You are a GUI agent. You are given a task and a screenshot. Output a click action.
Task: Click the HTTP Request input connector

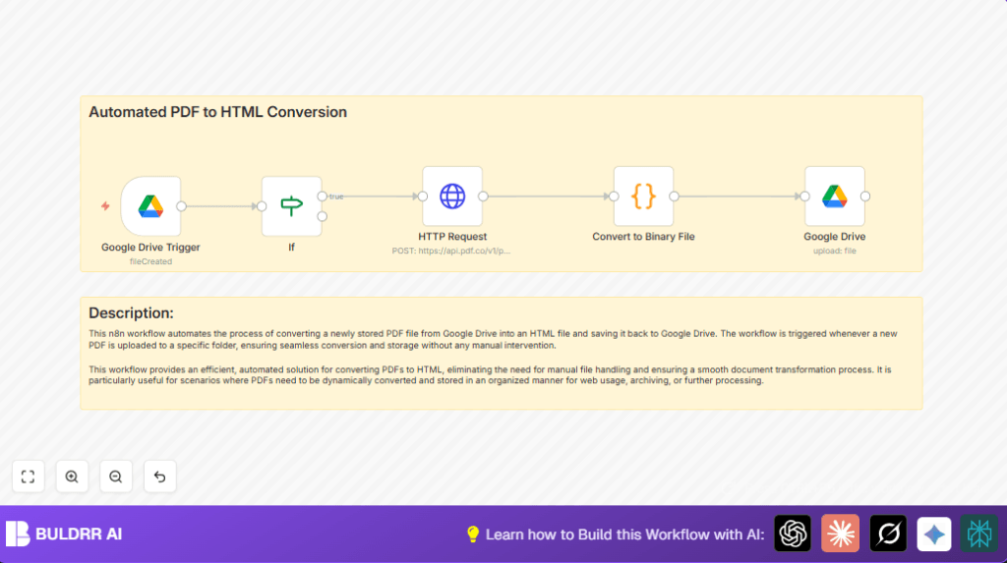tap(423, 197)
